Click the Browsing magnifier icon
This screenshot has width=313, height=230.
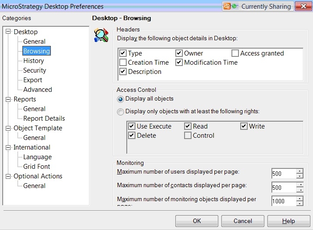click(x=101, y=35)
